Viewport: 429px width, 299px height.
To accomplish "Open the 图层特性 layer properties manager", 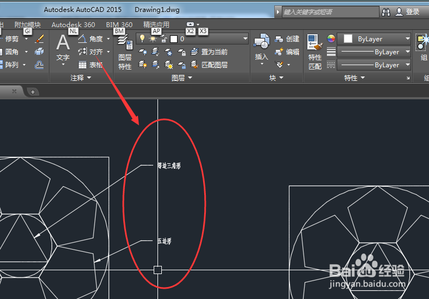I will [x=125, y=52].
